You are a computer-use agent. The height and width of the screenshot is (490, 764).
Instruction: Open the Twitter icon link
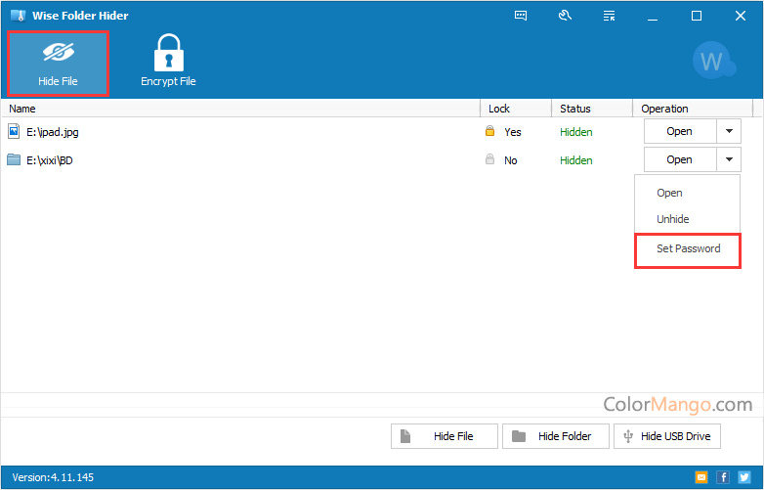pyautogui.click(x=744, y=477)
